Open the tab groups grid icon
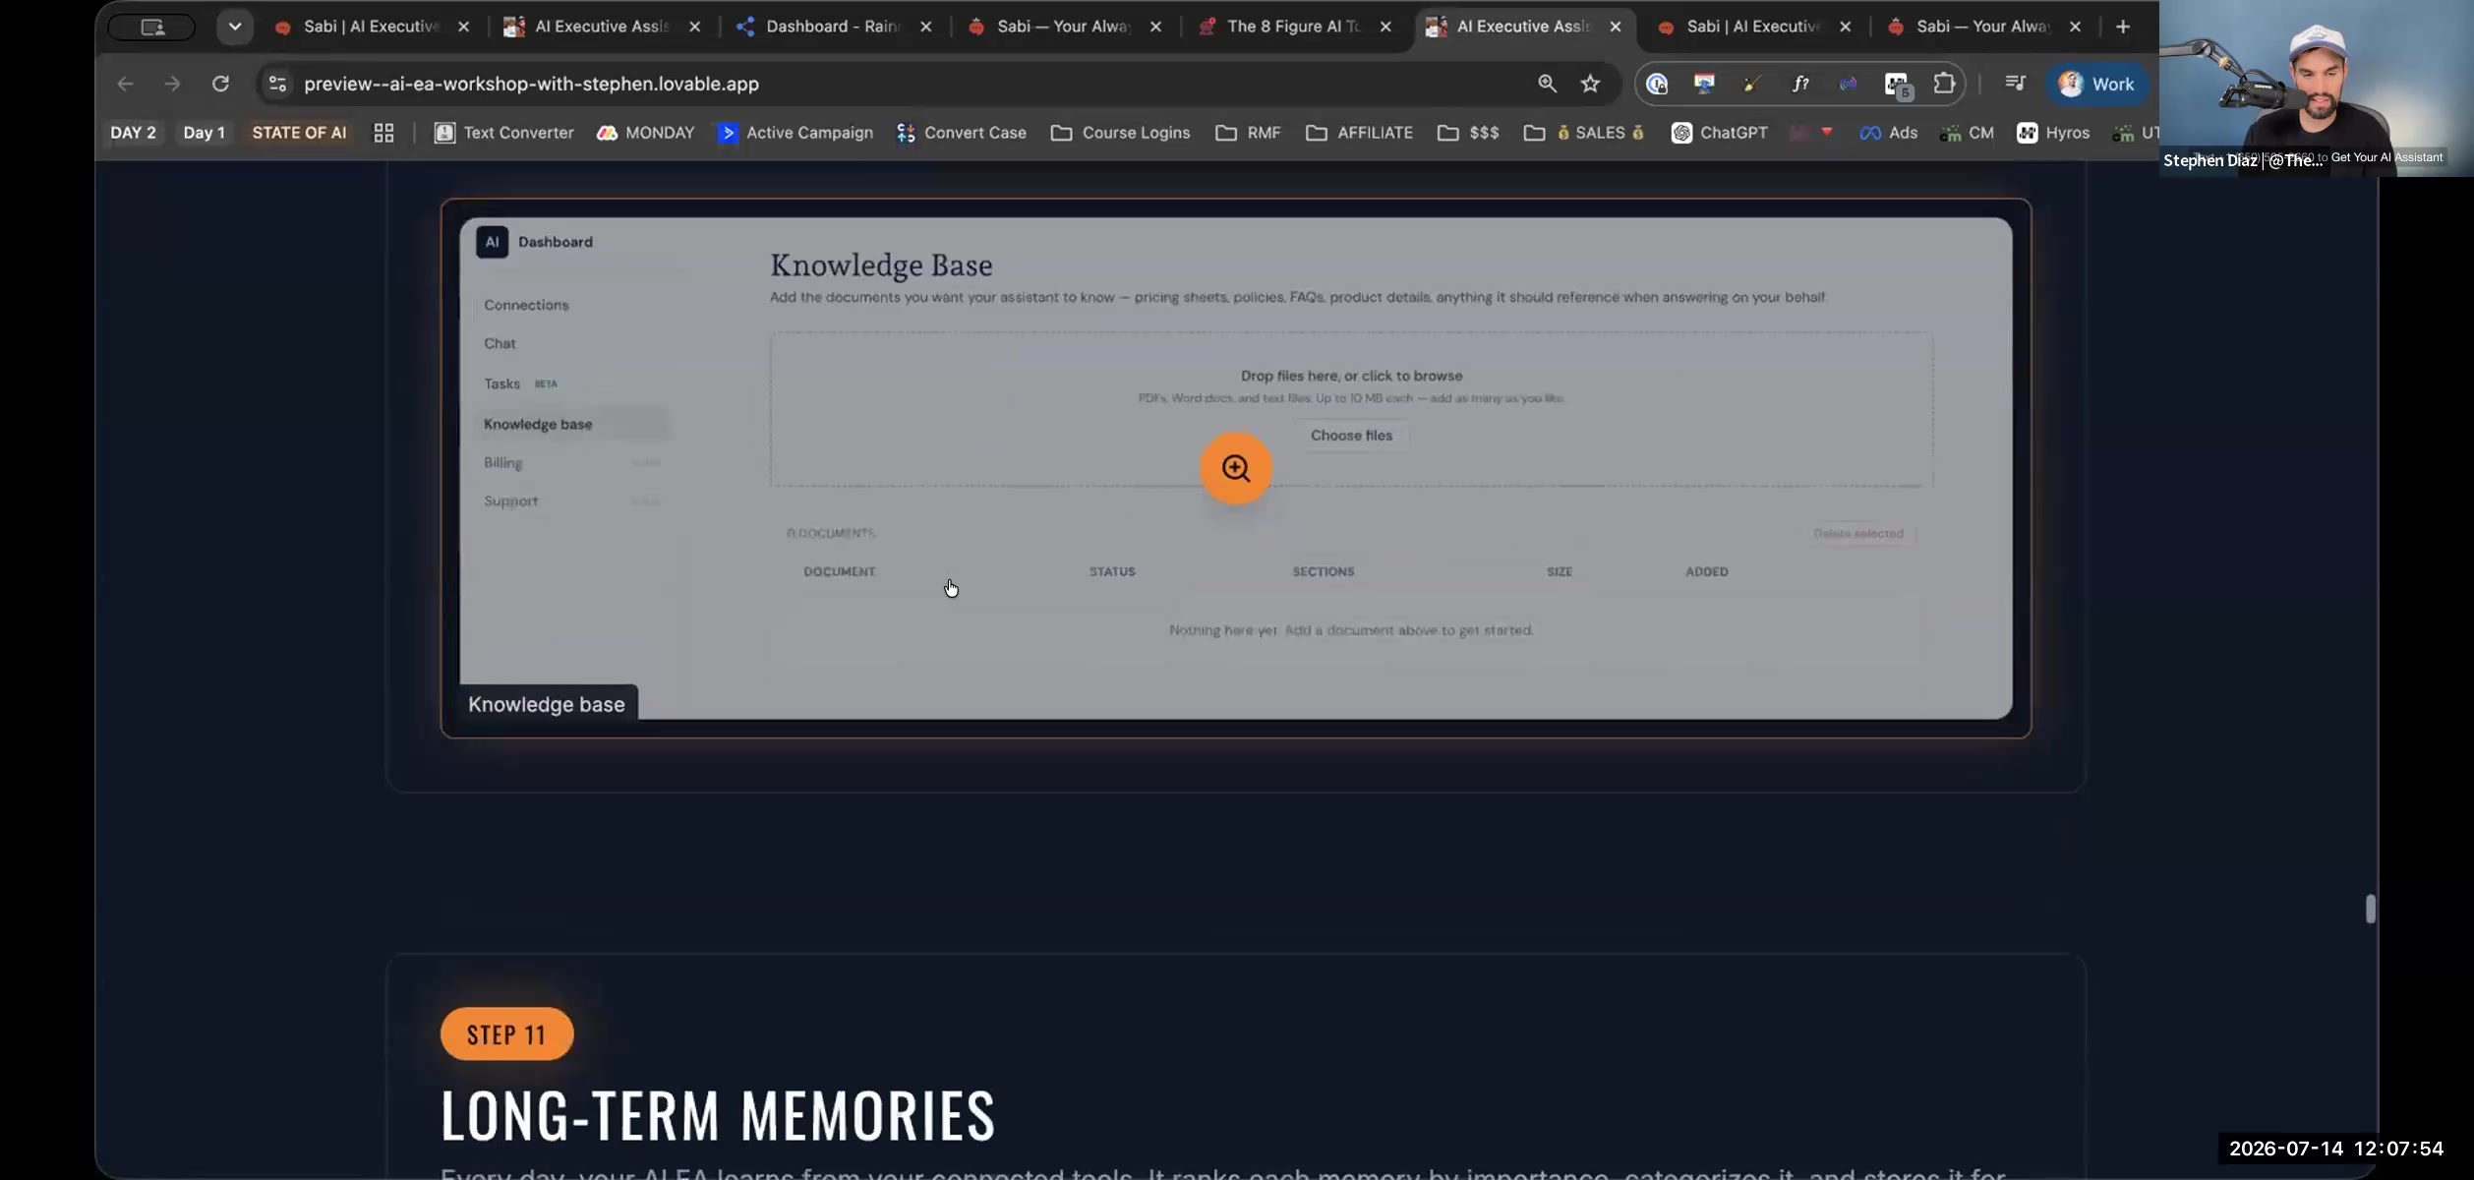The width and height of the screenshot is (2474, 1180). pyautogui.click(x=383, y=133)
